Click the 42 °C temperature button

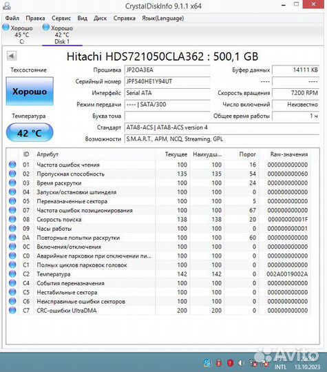tap(30, 133)
